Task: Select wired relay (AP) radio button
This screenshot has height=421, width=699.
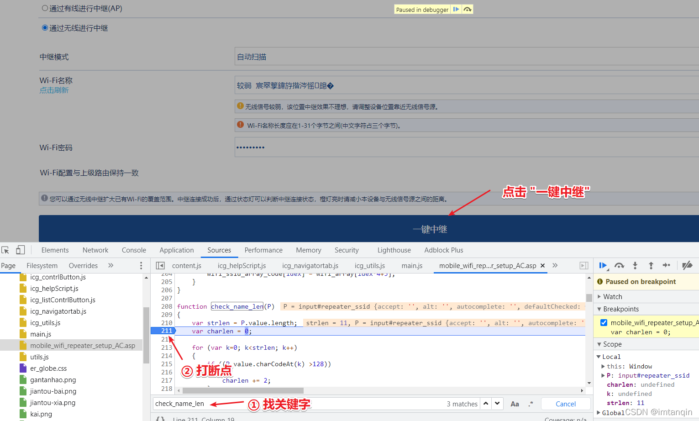Action: pos(45,8)
